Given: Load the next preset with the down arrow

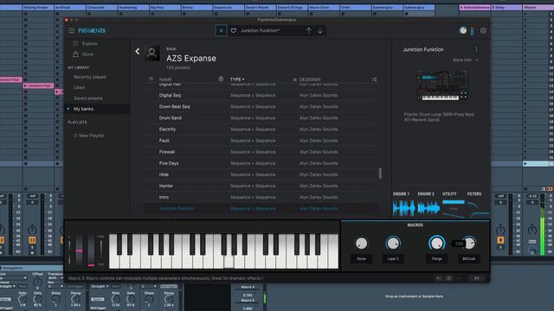Looking at the screenshot, I should [x=320, y=31].
